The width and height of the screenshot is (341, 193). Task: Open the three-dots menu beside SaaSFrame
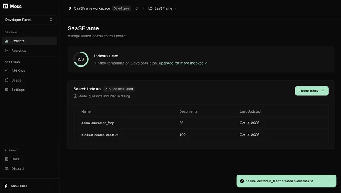(54, 186)
